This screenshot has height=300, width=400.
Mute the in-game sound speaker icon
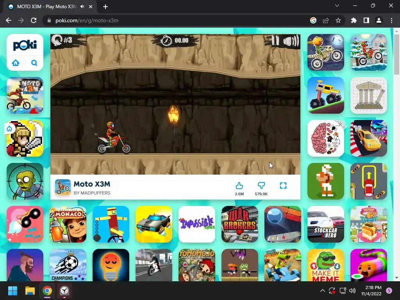[x=291, y=41]
